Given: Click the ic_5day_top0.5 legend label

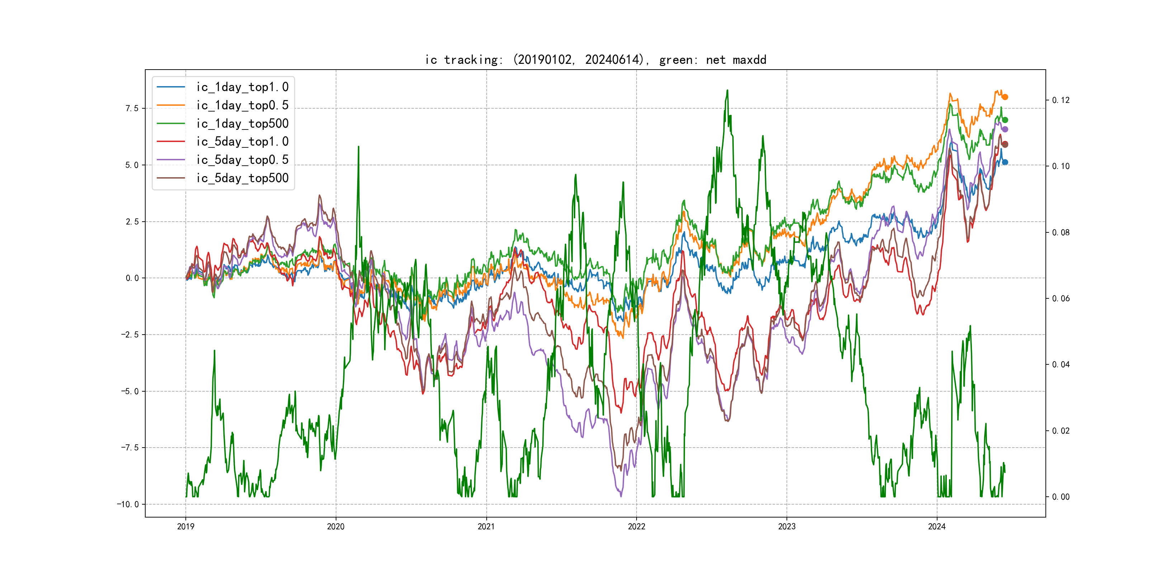Looking at the screenshot, I should [x=242, y=160].
